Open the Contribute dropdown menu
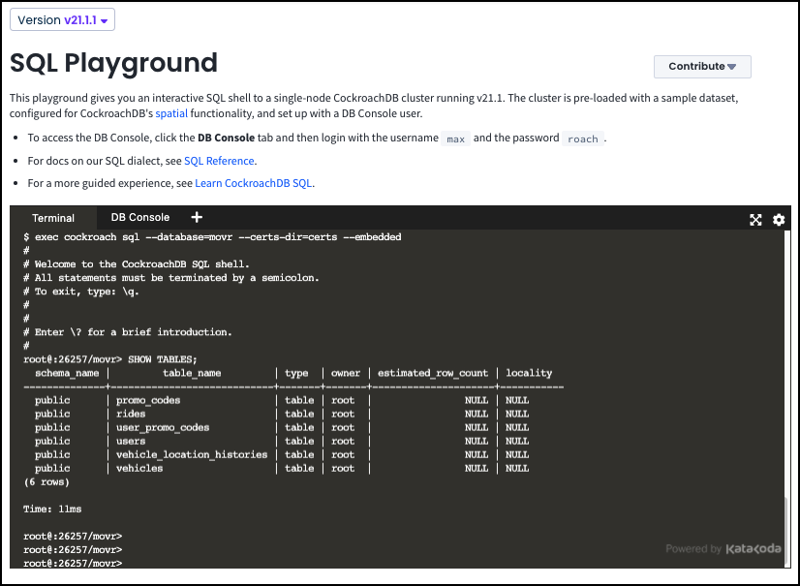Viewport: 800px width, 586px height. (702, 67)
